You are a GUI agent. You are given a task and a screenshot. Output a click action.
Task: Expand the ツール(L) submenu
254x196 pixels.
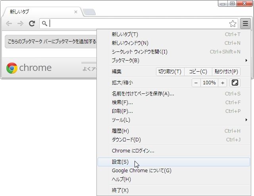[174, 120]
